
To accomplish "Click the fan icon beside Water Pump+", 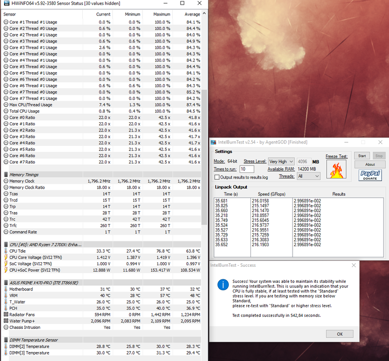I will coord(6,321).
